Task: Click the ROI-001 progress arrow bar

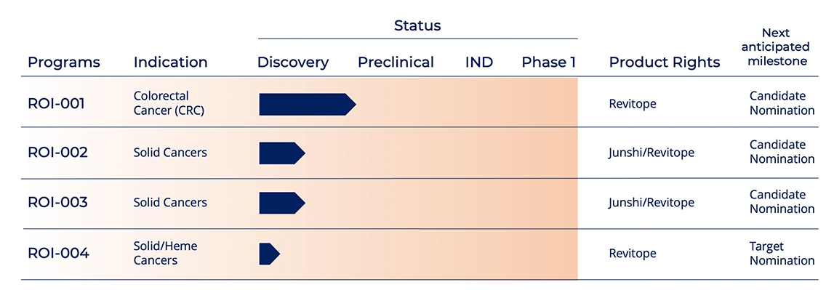Action: [308, 104]
